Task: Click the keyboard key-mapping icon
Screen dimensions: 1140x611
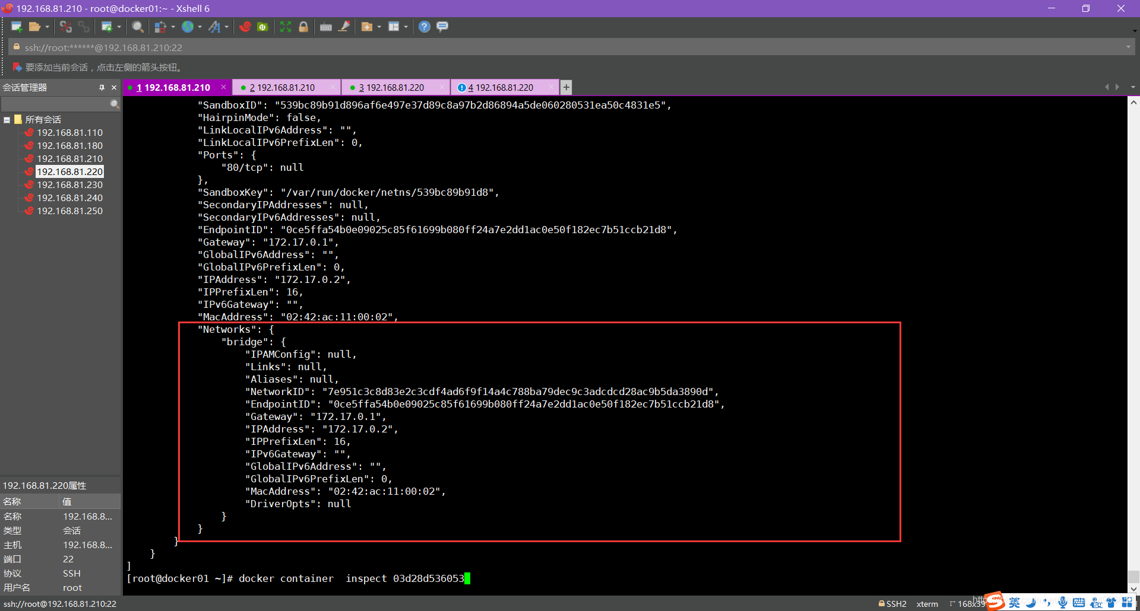Action: point(326,27)
